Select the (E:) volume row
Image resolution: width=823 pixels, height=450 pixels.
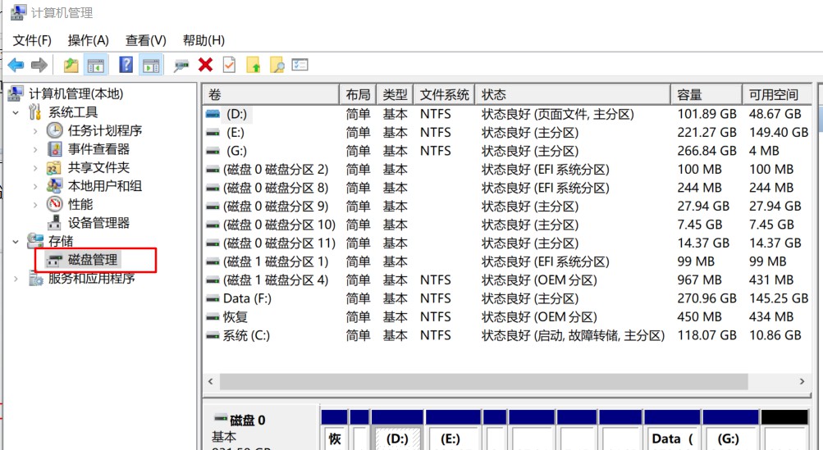pyautogui.click(x=507, y=133)
